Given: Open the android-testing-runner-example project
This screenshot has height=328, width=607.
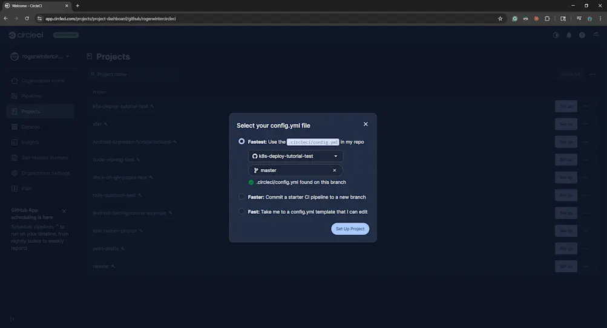Looking at the screenshot, I should click(130, 213).
